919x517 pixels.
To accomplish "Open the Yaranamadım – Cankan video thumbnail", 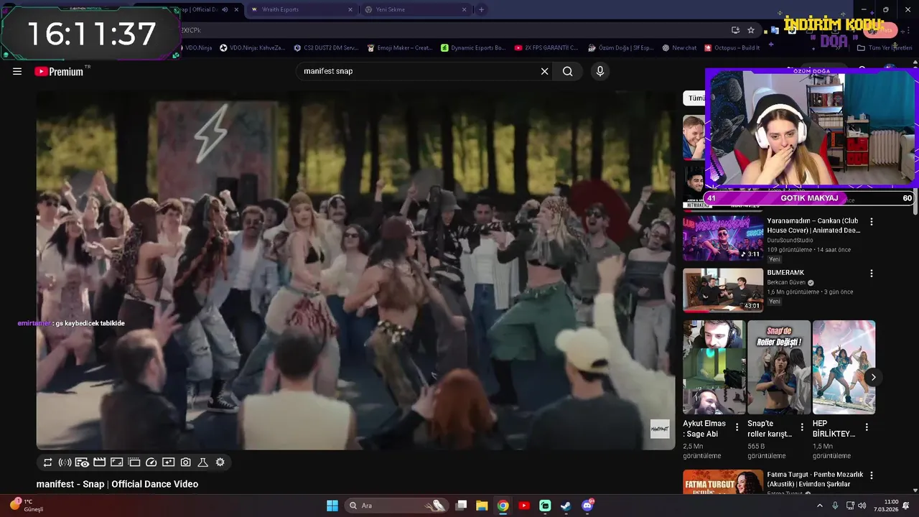I will (x=722, y=238).
